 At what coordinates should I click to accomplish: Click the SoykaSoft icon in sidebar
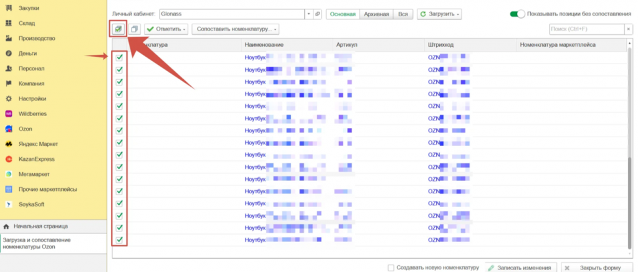[9, 204]
